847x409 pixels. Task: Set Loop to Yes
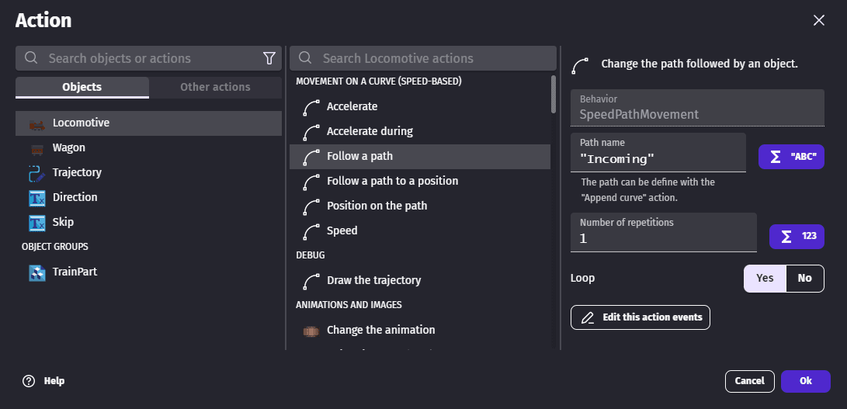[765, 278]
